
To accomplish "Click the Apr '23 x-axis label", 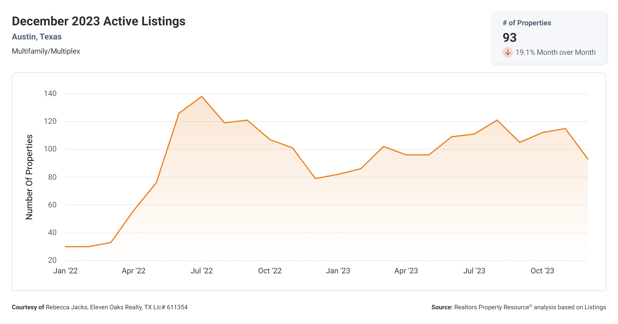I will [406, 271].
